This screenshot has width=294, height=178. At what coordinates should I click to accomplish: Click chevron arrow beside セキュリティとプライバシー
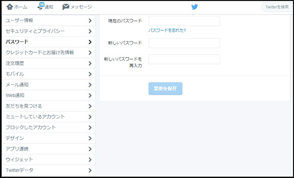point(90,31)
